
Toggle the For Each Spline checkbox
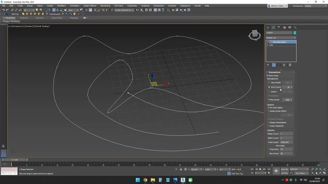269,108
